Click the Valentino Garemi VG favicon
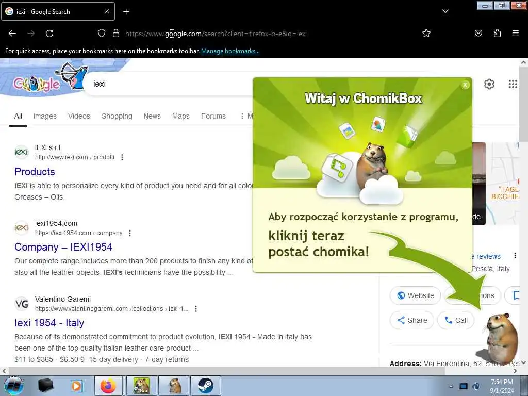 click(x=22, y=304)
